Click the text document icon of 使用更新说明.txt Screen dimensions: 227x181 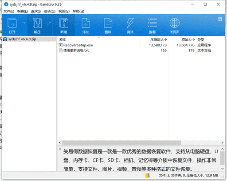(61, 50)
